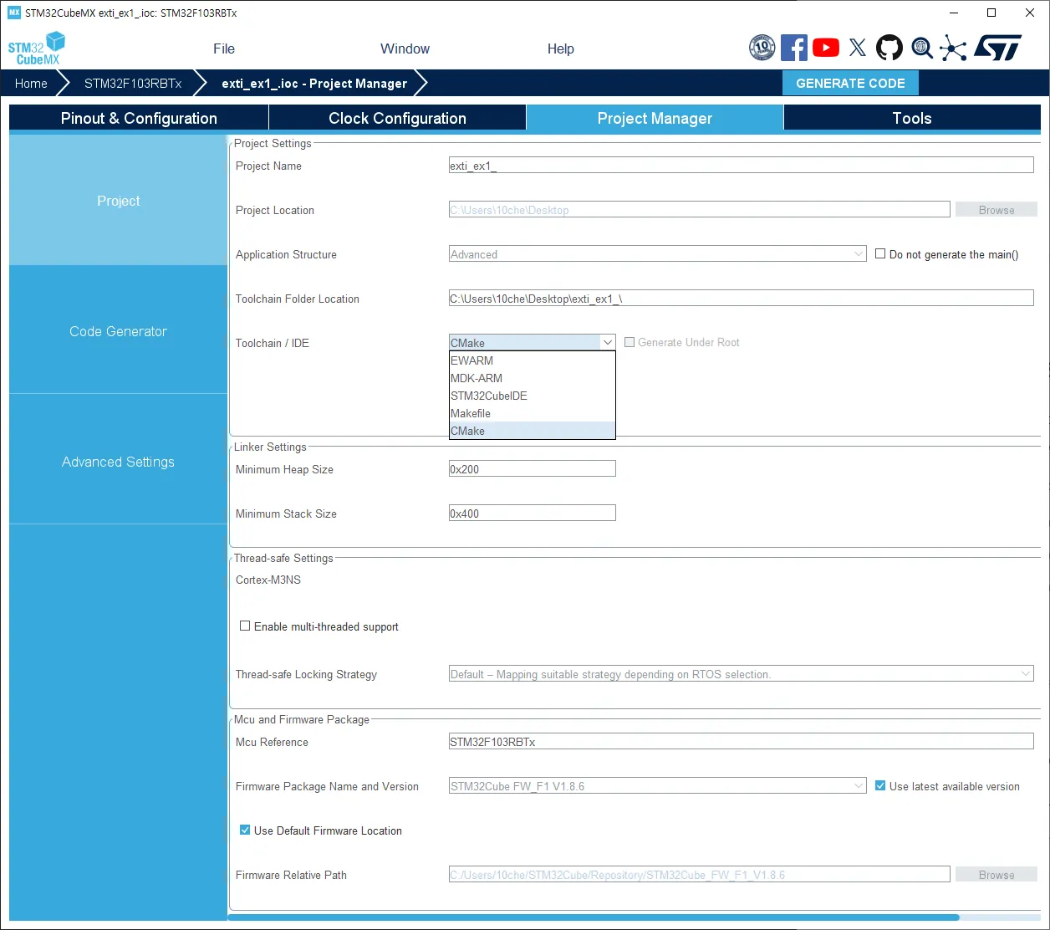
Task: Click the Toolchain Folder Location field
Action: [x=741, y=299]
